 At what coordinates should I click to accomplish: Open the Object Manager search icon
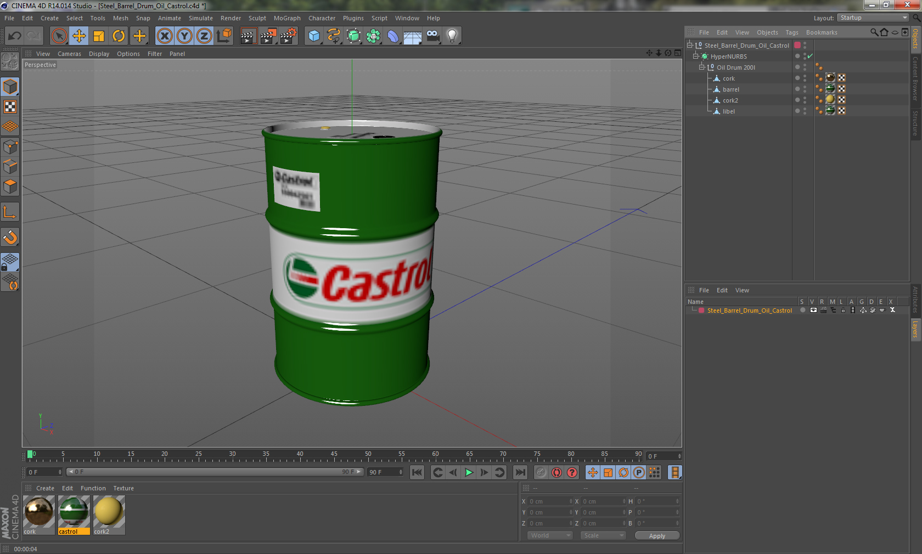pyautogui.click(x=874, y=32)
